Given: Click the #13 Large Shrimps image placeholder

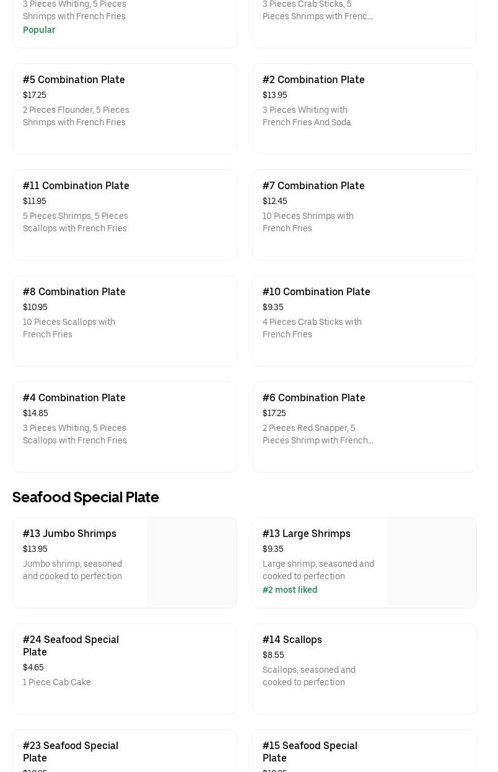Looking at the screenshot, I should tap(431, 562).
